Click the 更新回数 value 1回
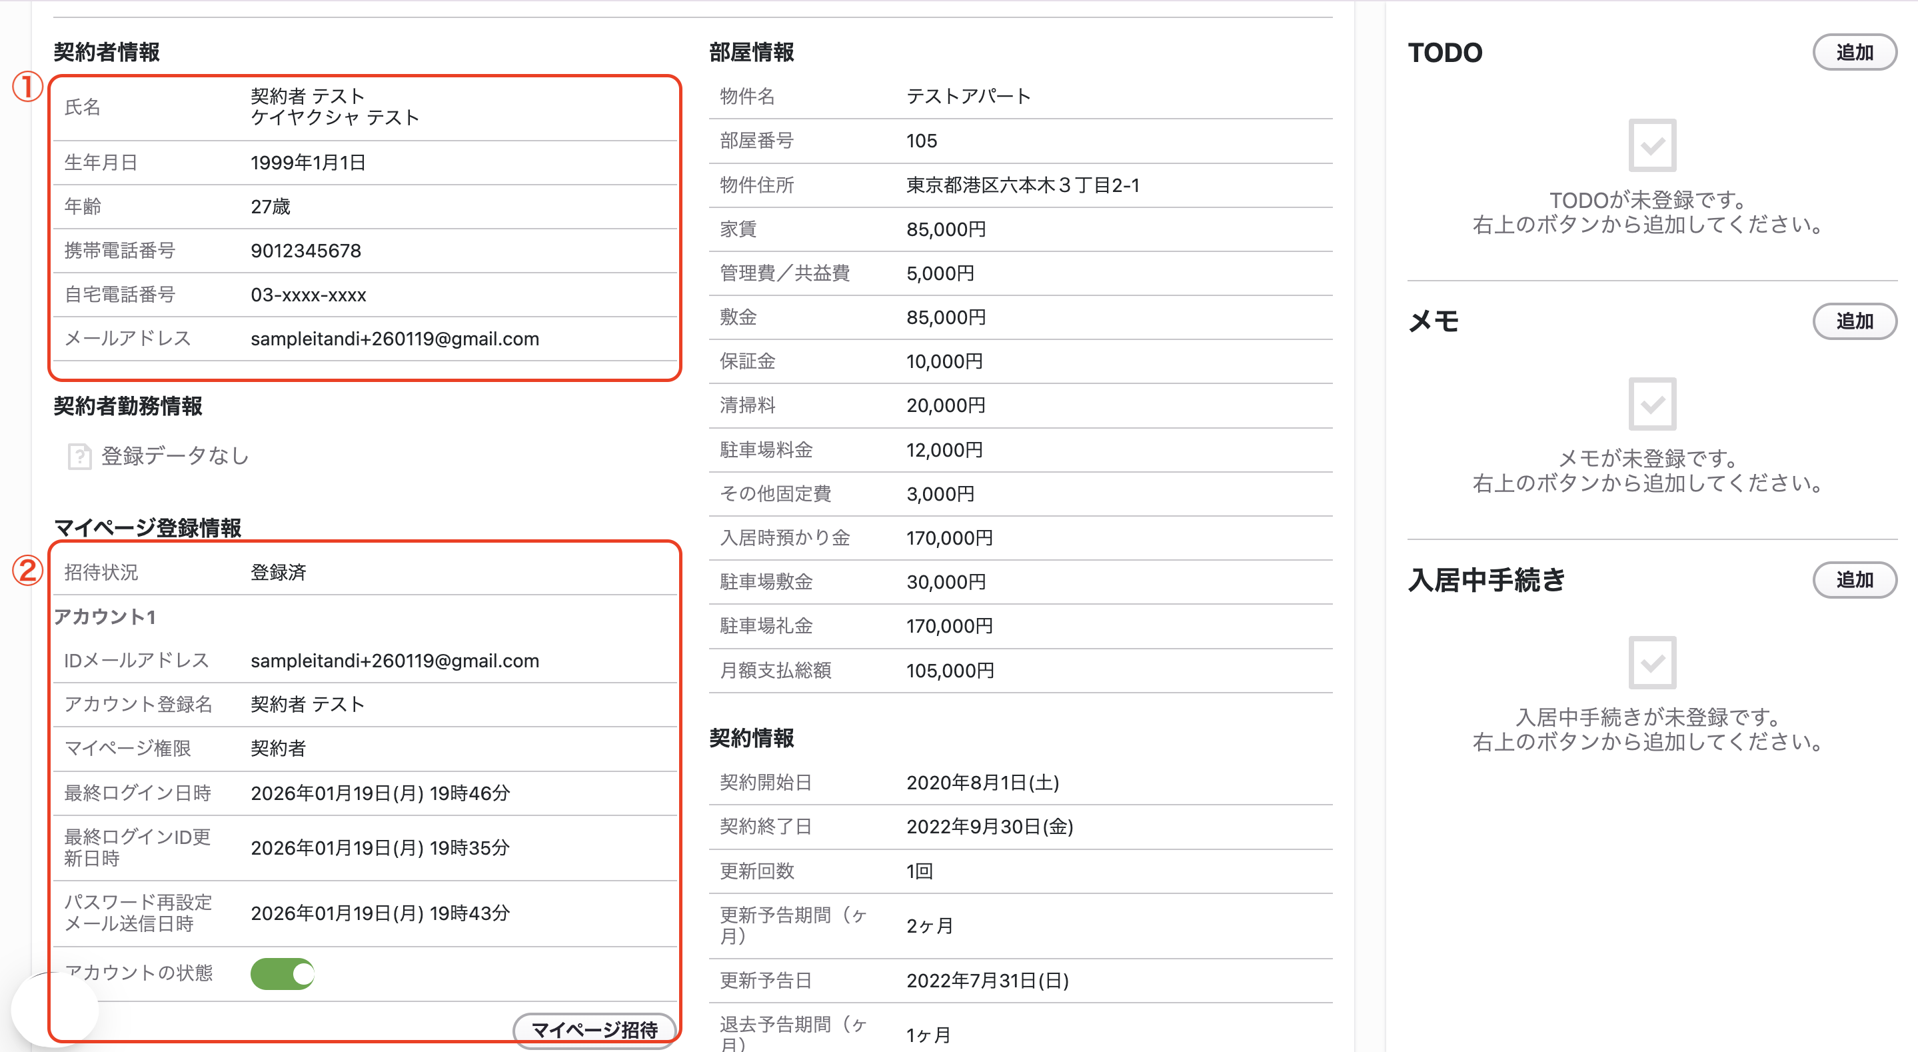The image size is (1918, 1052). (x=920, y=871)
